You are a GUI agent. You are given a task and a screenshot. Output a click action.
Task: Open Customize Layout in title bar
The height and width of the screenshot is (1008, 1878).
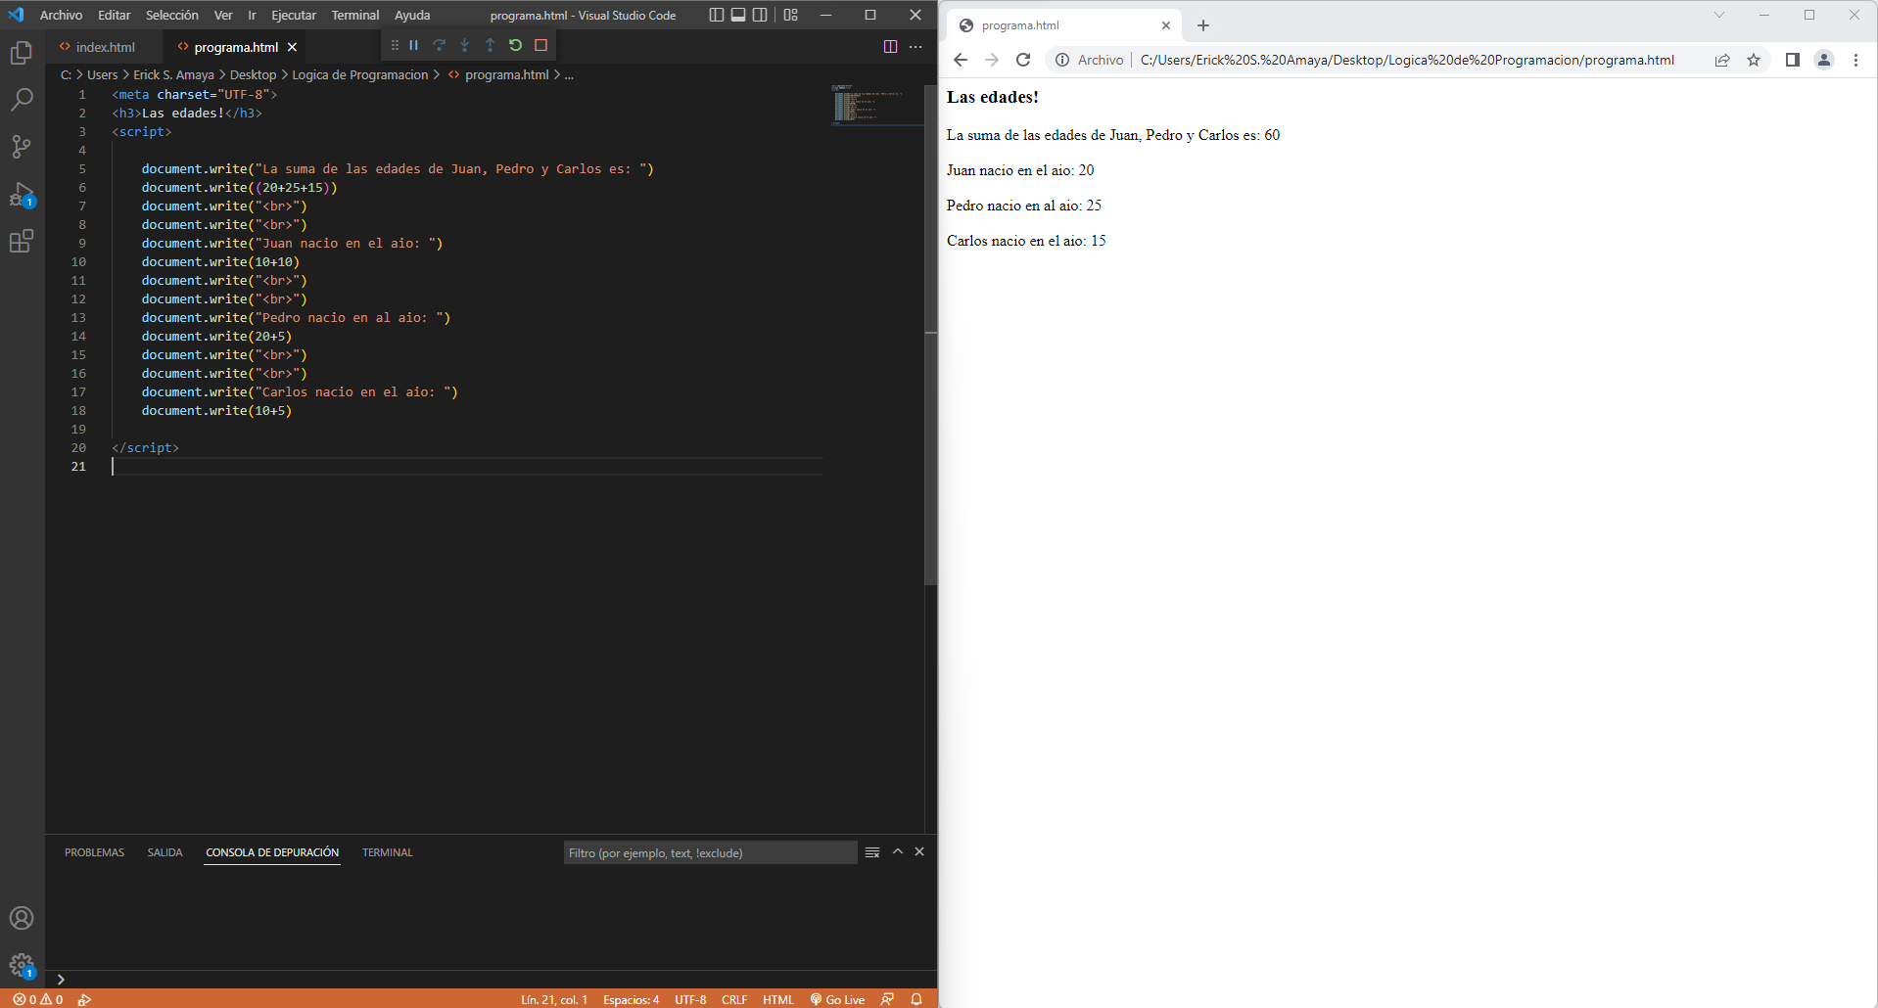tap(791, 15)
